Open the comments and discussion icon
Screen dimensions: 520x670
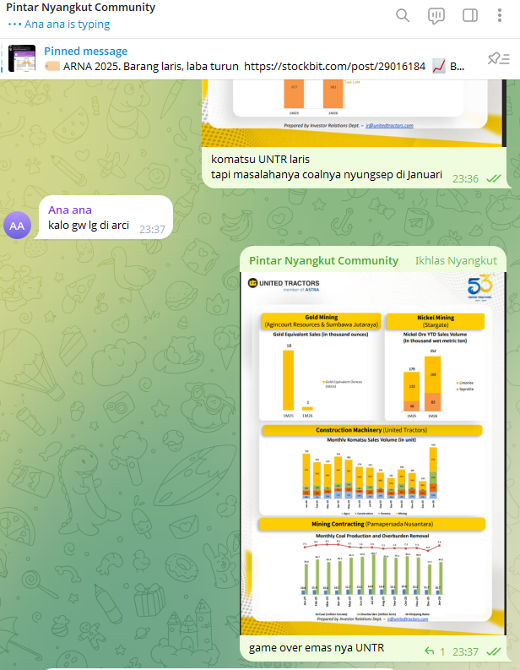click(x=436, y=16)
